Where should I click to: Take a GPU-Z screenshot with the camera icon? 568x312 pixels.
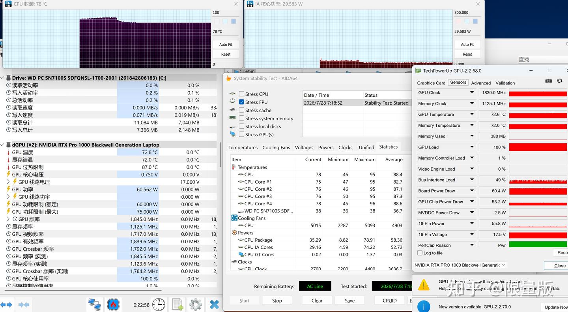click(x=548, y=81)
